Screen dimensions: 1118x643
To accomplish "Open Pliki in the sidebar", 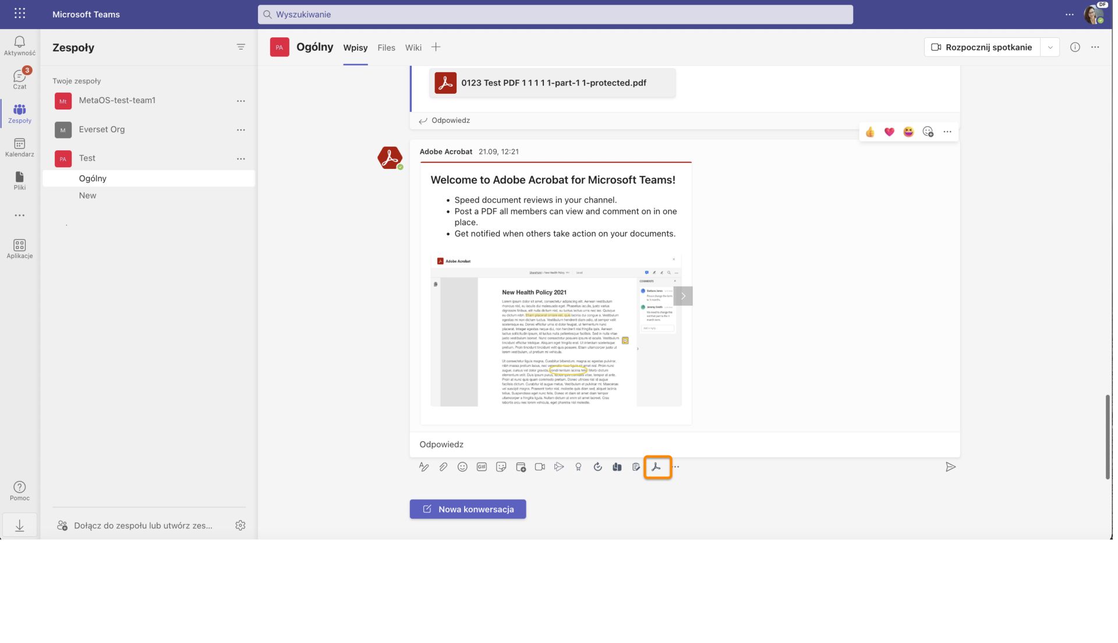I will 20,181.
